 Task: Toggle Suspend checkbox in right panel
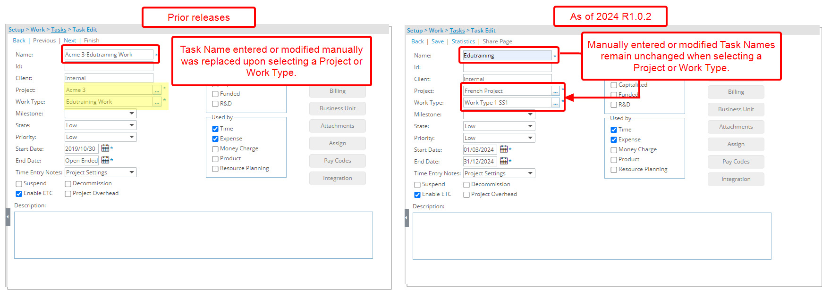click(x=417, y=185)
